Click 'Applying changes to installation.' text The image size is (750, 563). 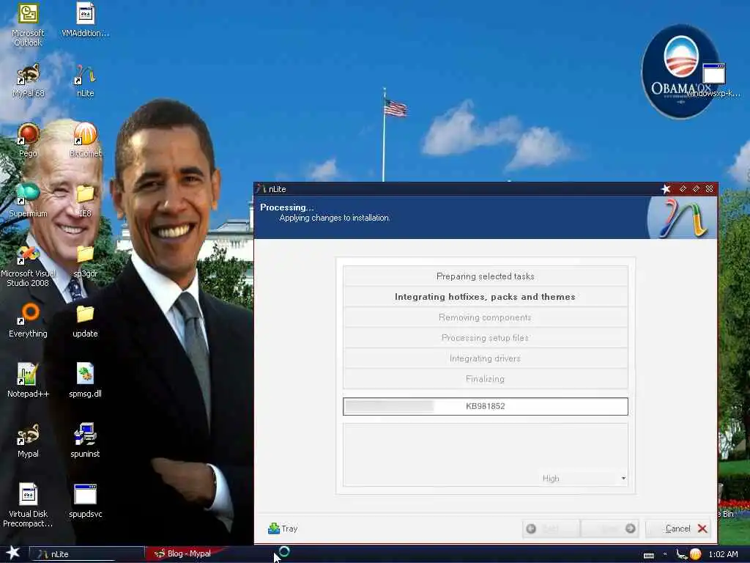point(334,218)
